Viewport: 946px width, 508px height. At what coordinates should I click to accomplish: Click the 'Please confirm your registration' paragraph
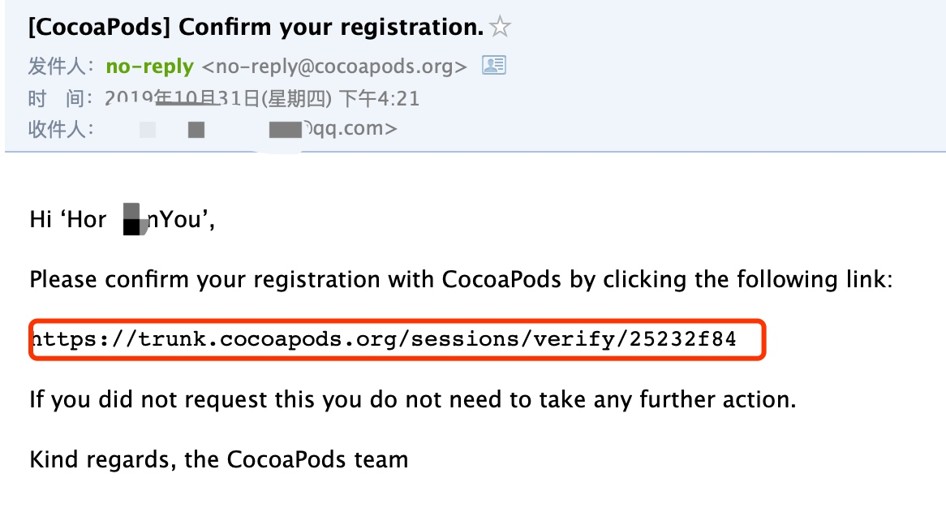pos(461,279)
